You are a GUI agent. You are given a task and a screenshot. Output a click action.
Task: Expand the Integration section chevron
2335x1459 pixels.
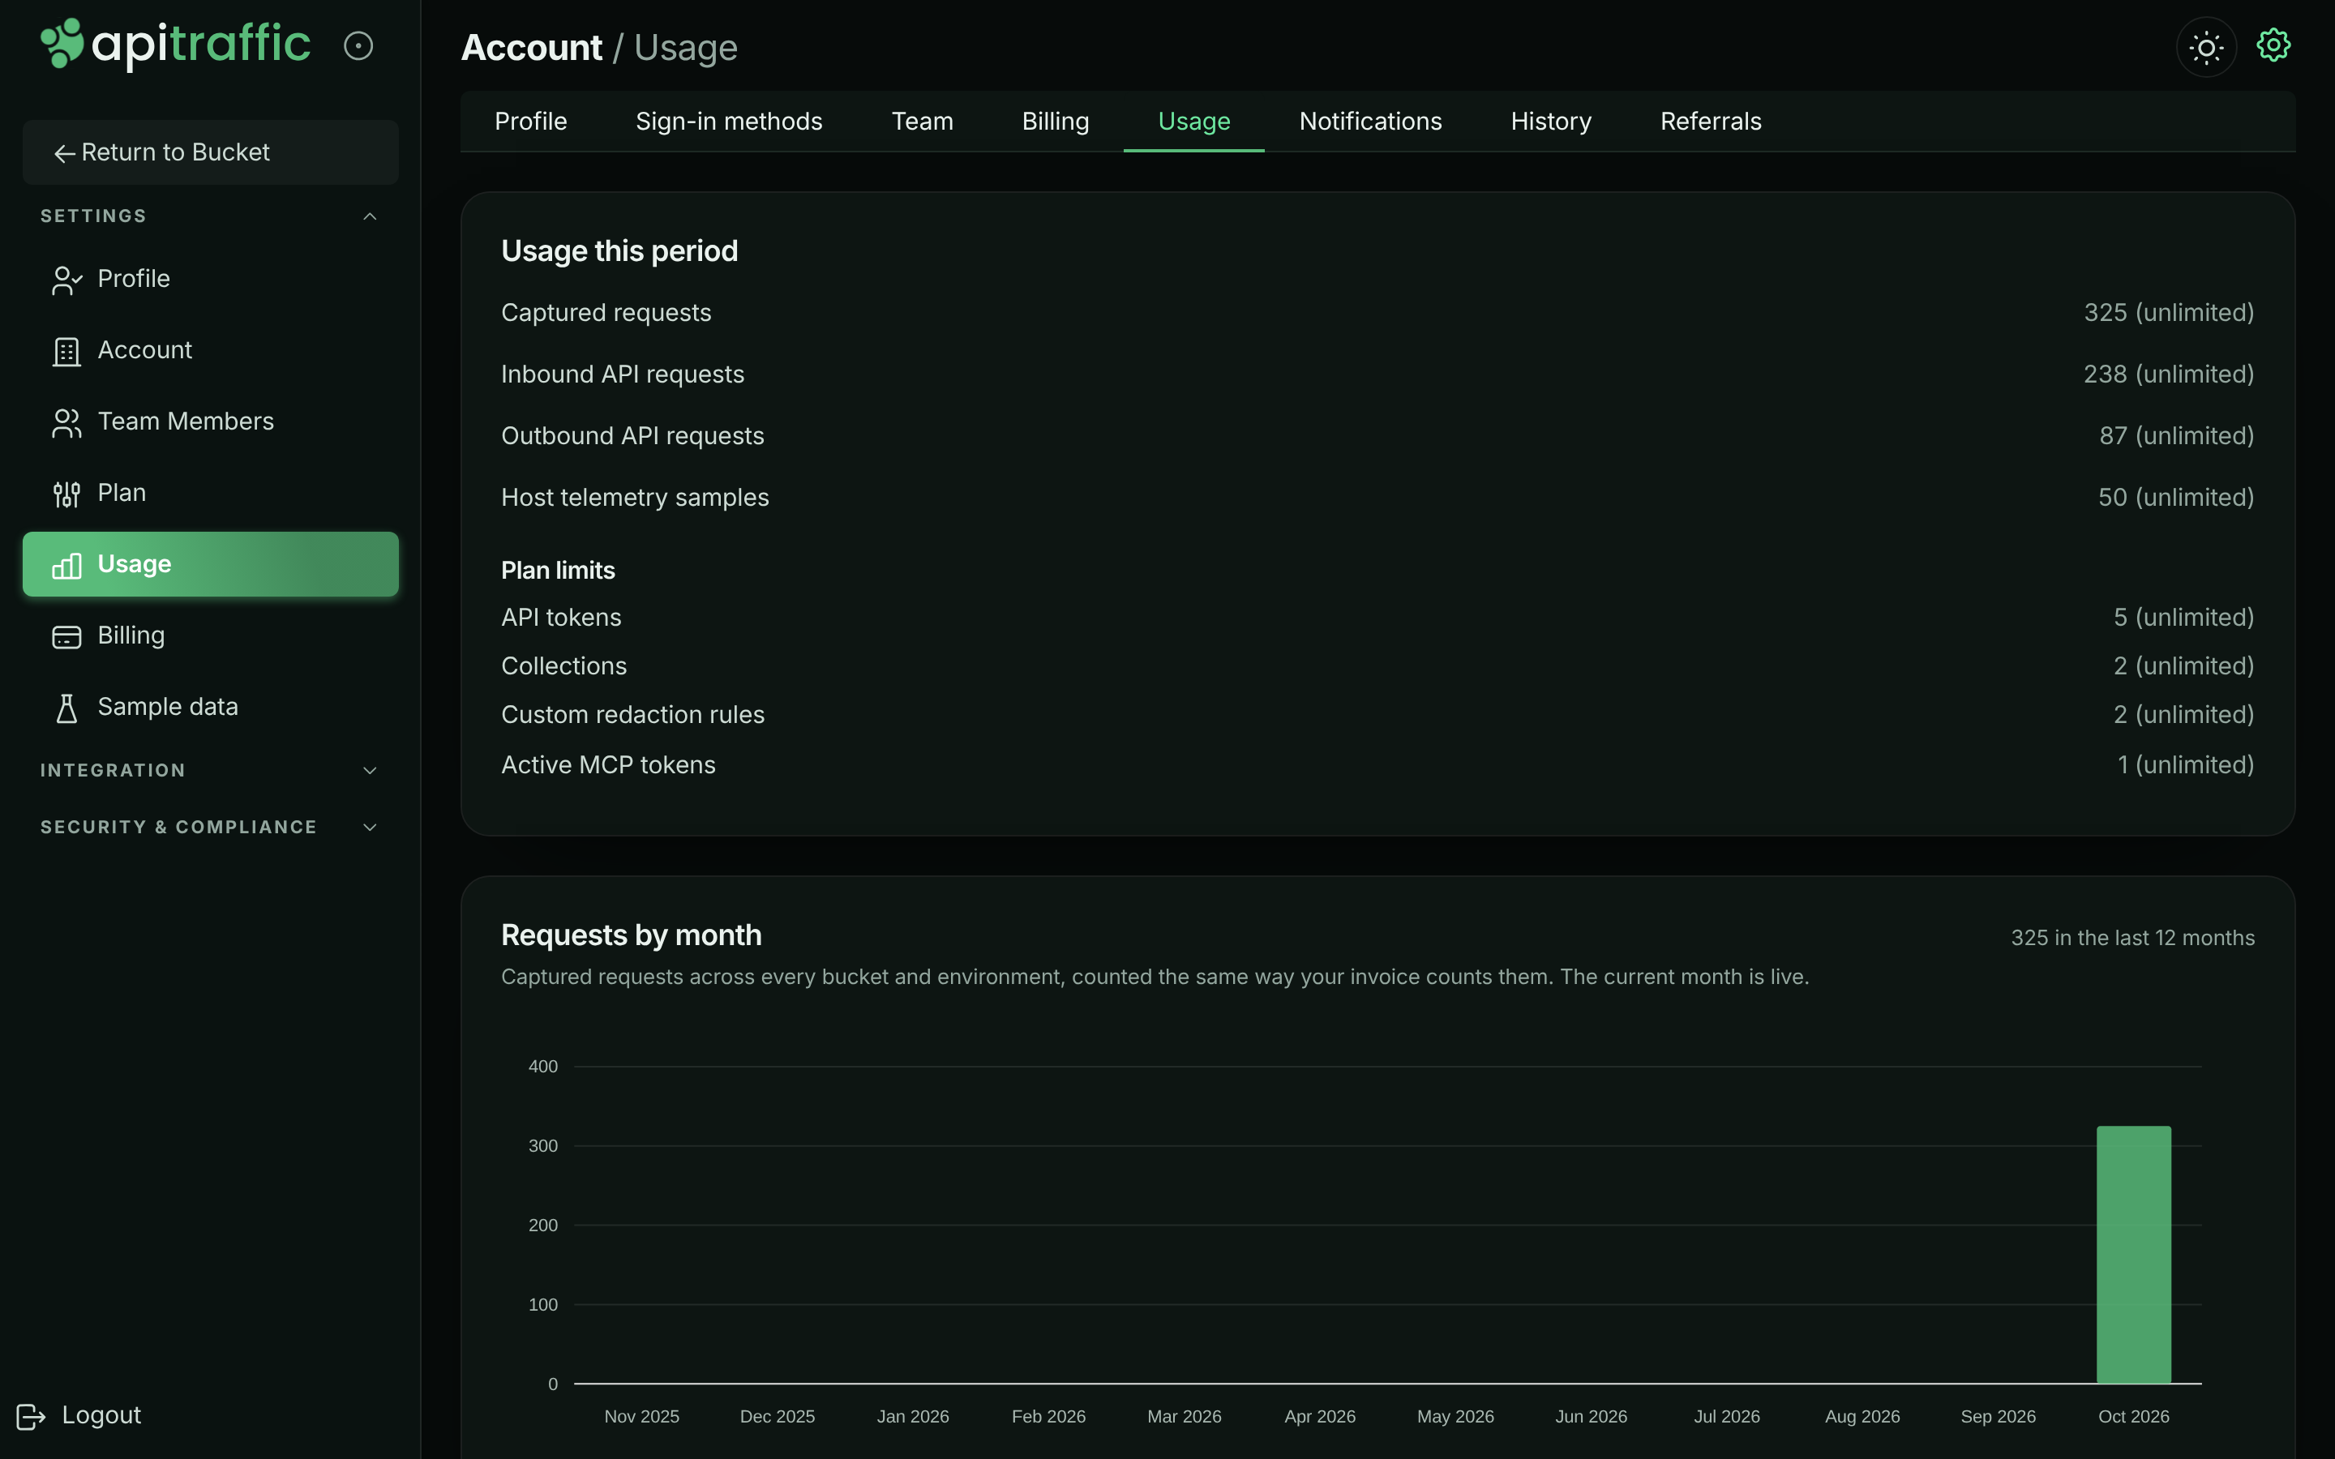tap(370, 770)
